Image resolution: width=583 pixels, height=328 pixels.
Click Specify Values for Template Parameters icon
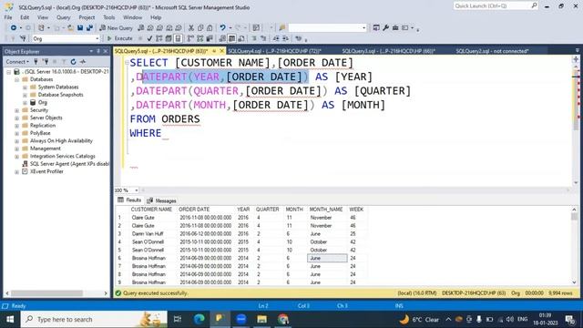pyautogui.click(x=298, y=38)
